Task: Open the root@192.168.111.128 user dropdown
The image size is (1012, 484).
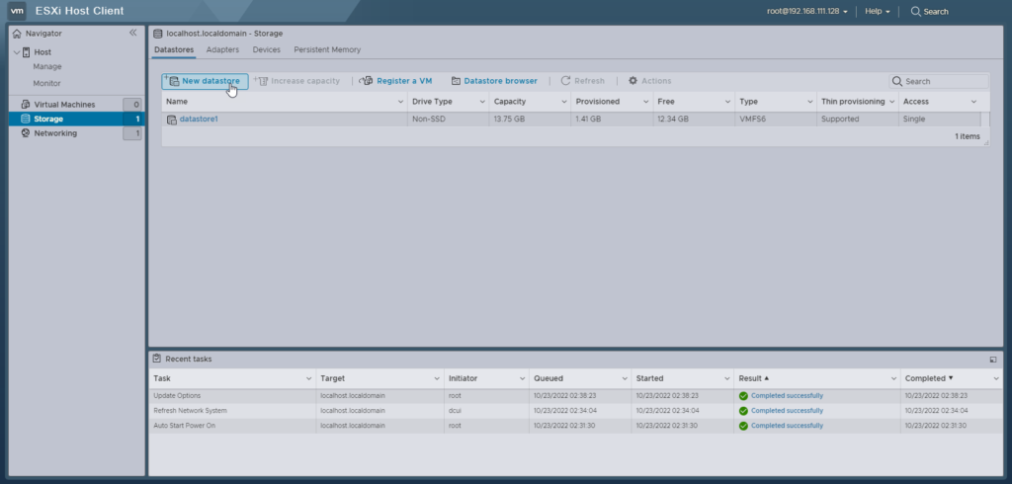Action: tap(806, 12)
